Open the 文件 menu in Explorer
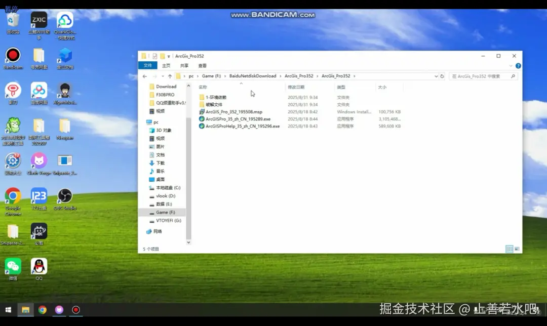The width and height of the screenshot is (547, 326). click(147, 65)
